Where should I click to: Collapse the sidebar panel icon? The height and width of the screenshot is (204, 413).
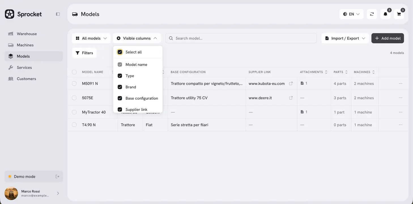(x=58, y=14)
